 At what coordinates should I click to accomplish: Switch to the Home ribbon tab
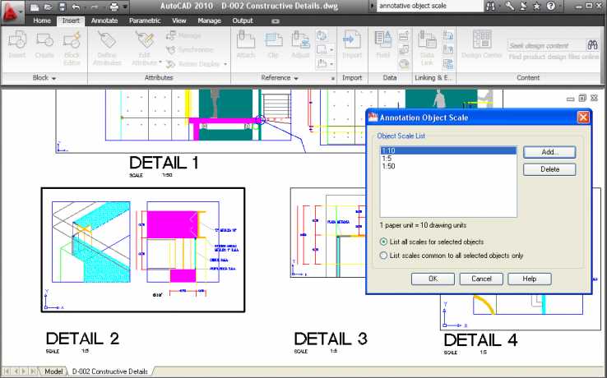[42, 21]
